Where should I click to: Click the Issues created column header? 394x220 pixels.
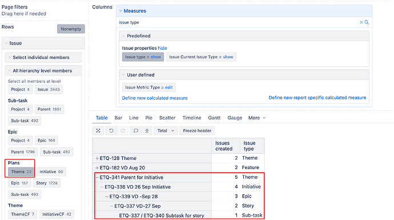(226, 146)
